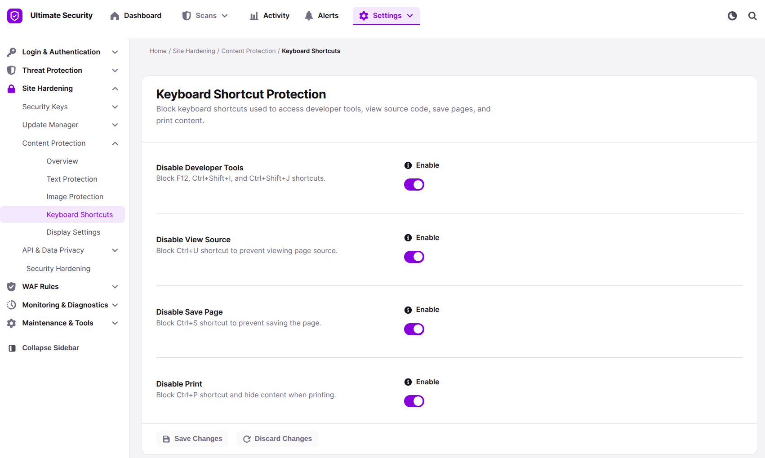Click the Threat Protection shield icon
This screenshot has height=458, width=765.
pyautogui.click(x=12, y=71)
